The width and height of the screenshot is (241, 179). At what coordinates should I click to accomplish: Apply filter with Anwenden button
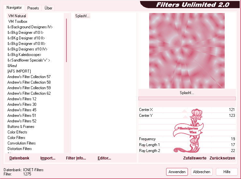coord(177,172)
